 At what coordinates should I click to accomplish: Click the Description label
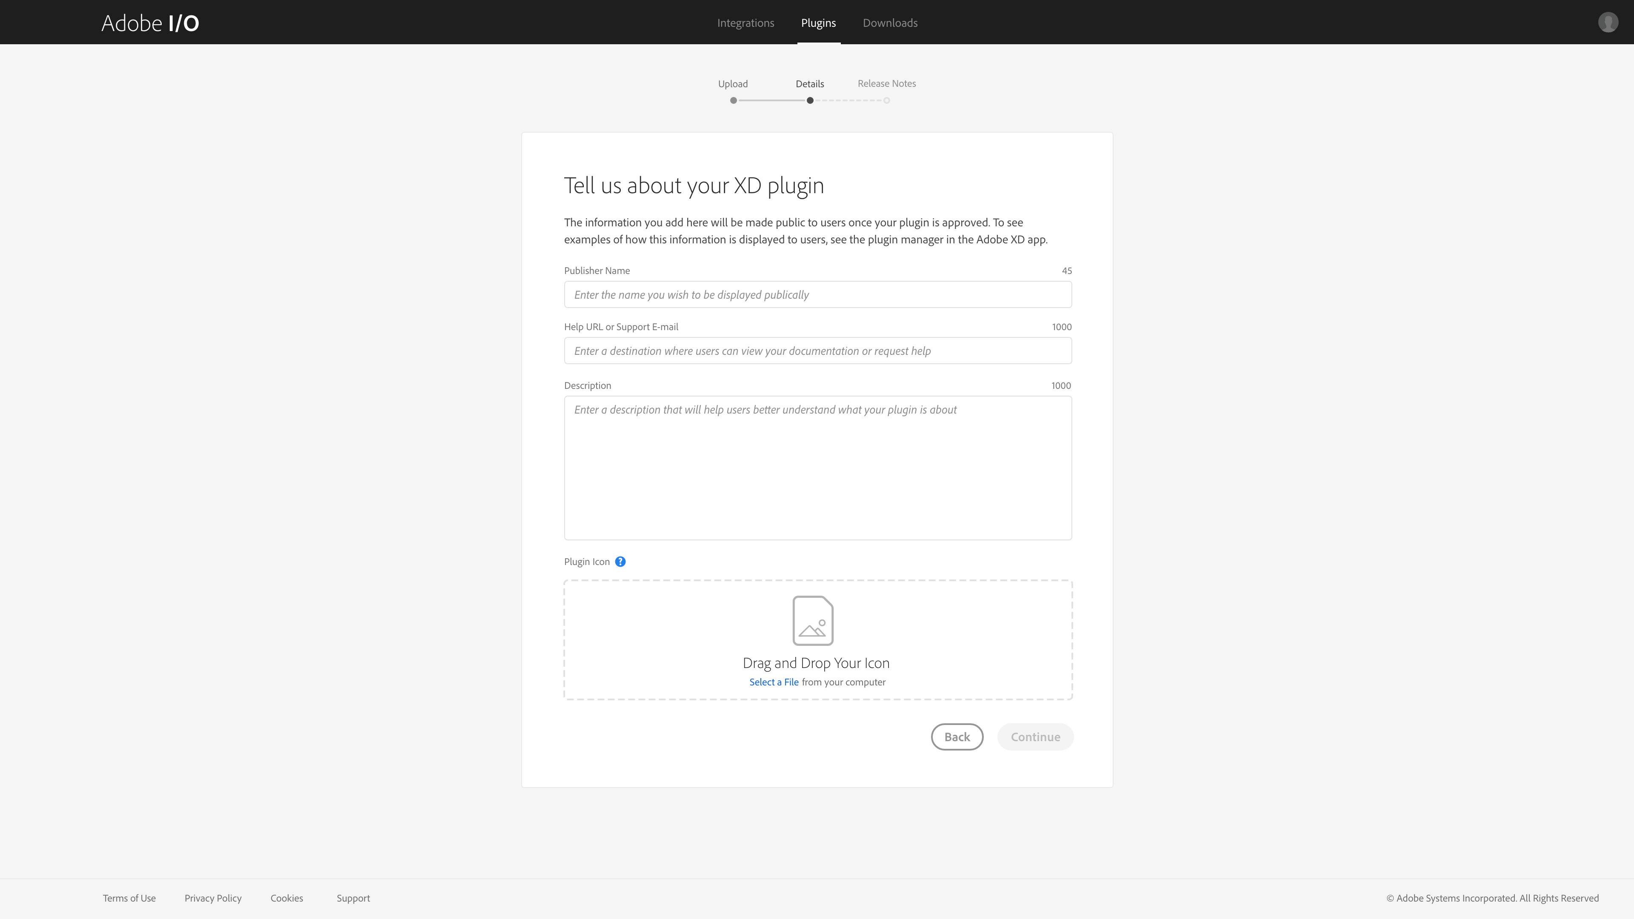pos(587,385)
